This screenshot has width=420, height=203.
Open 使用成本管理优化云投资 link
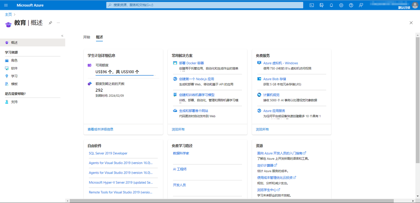[x=276, y=178]
